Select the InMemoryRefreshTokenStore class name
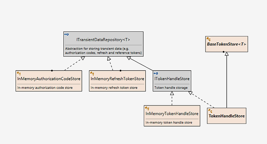 tap(117, 79)
